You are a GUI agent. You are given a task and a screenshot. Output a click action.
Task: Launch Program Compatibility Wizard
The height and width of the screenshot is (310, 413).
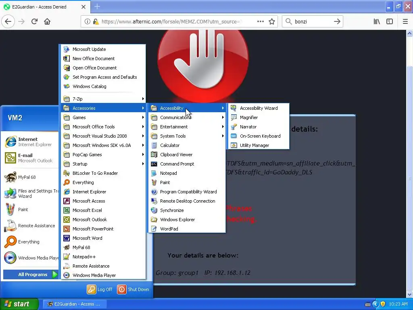(x=187, y=192)
